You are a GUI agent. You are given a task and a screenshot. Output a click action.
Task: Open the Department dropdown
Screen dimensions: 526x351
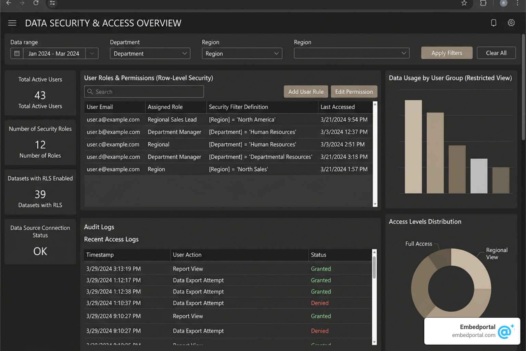(150, 53)
